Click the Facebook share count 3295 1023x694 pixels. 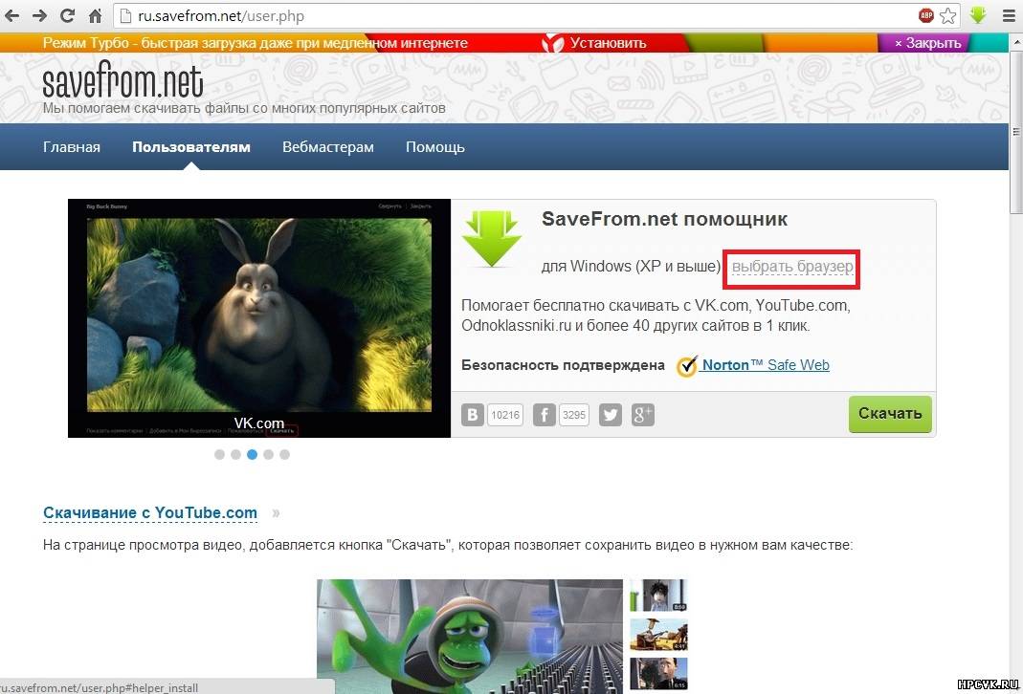pos(574,415)
